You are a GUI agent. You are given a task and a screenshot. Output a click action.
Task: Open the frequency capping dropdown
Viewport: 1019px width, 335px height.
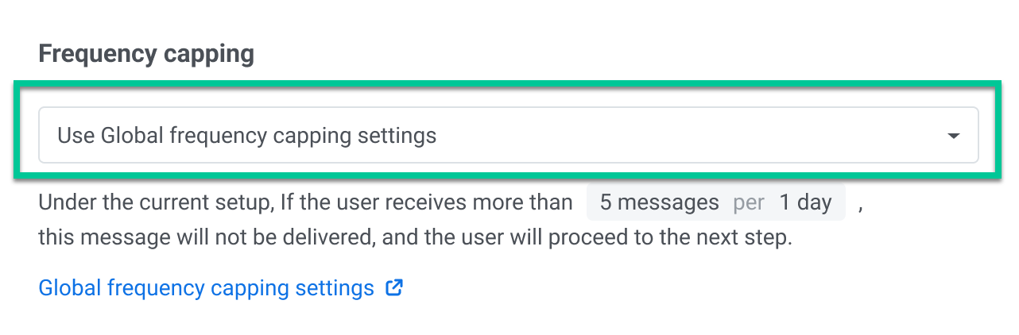[509, 136]
